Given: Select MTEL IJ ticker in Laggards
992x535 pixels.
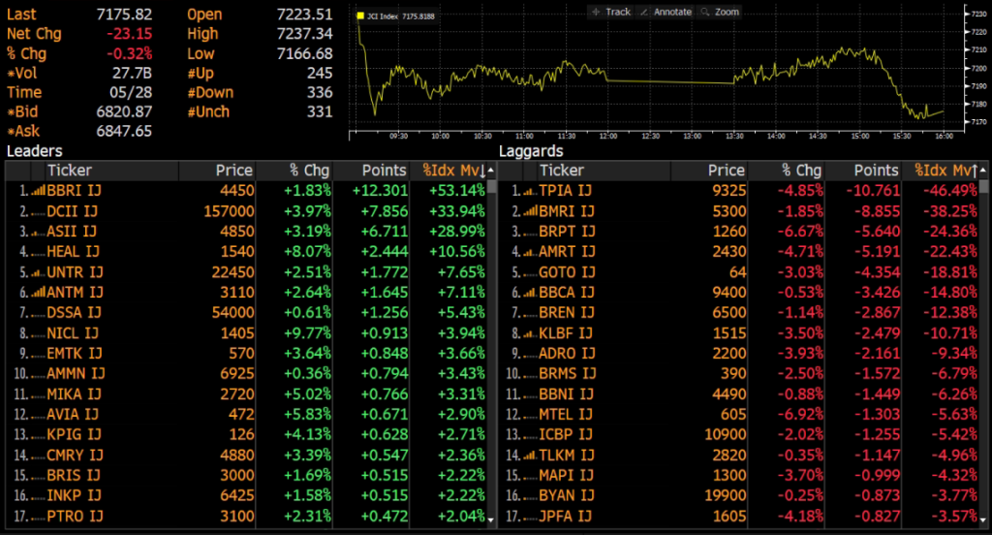Looking at the screenshot, I should tap(566, 415).
